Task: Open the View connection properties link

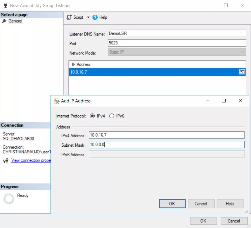Action: point(31,160)
